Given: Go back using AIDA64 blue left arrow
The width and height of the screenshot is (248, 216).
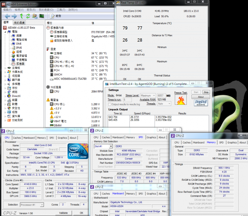Looking at the screenshot, I should [x=7, y=16].
